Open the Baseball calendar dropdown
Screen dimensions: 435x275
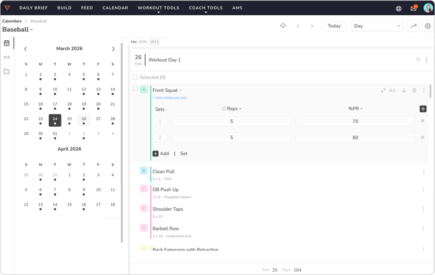click(x=18, y=29)
